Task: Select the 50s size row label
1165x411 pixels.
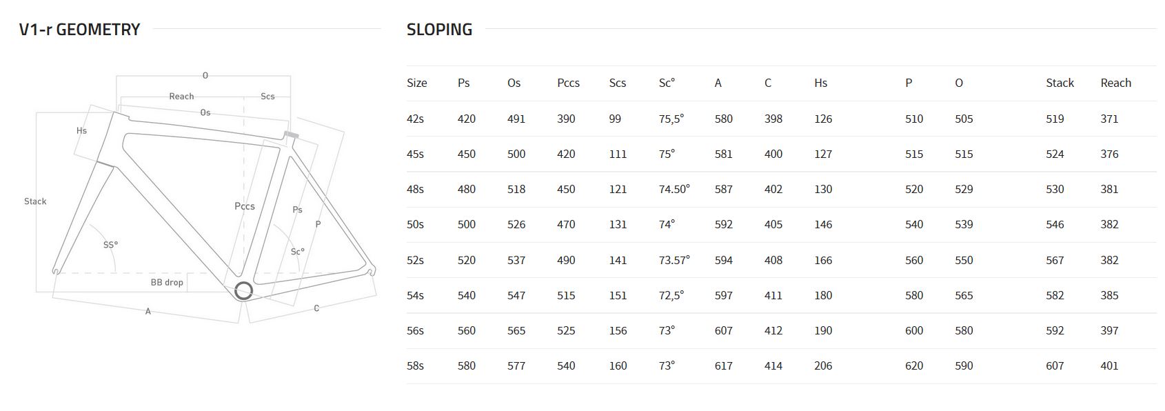Action: [415, 224]
